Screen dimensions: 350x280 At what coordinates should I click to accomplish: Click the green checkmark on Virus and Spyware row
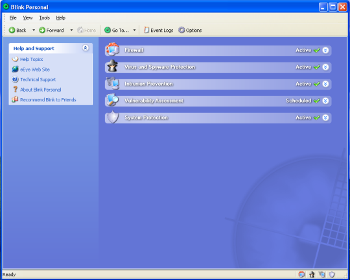pyautogui.click(x=316, y=67)
